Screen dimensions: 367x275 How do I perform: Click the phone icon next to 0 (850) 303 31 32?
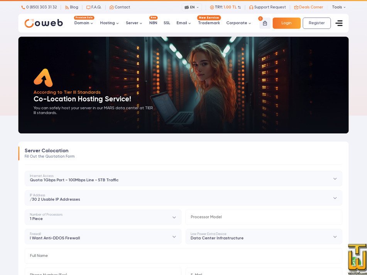[x=23, y=7]
